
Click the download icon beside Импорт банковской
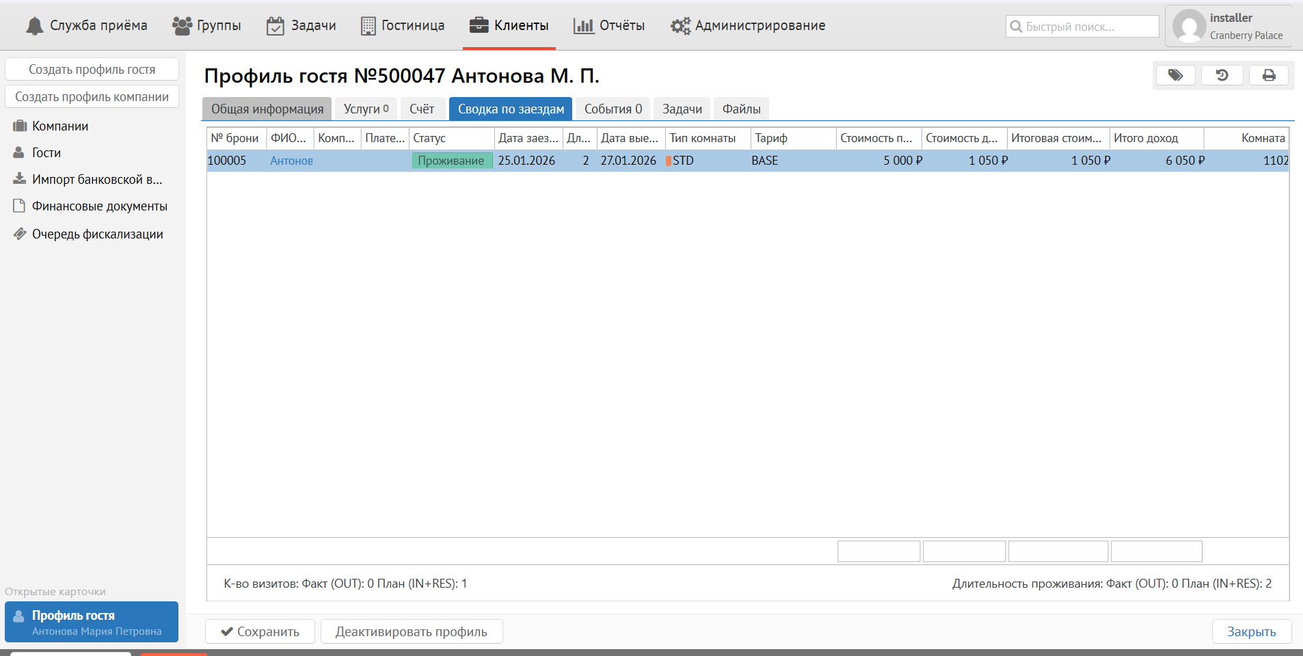(20, 179)
